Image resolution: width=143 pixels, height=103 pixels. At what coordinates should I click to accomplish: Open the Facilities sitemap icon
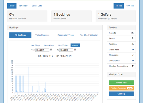point(133,44)
